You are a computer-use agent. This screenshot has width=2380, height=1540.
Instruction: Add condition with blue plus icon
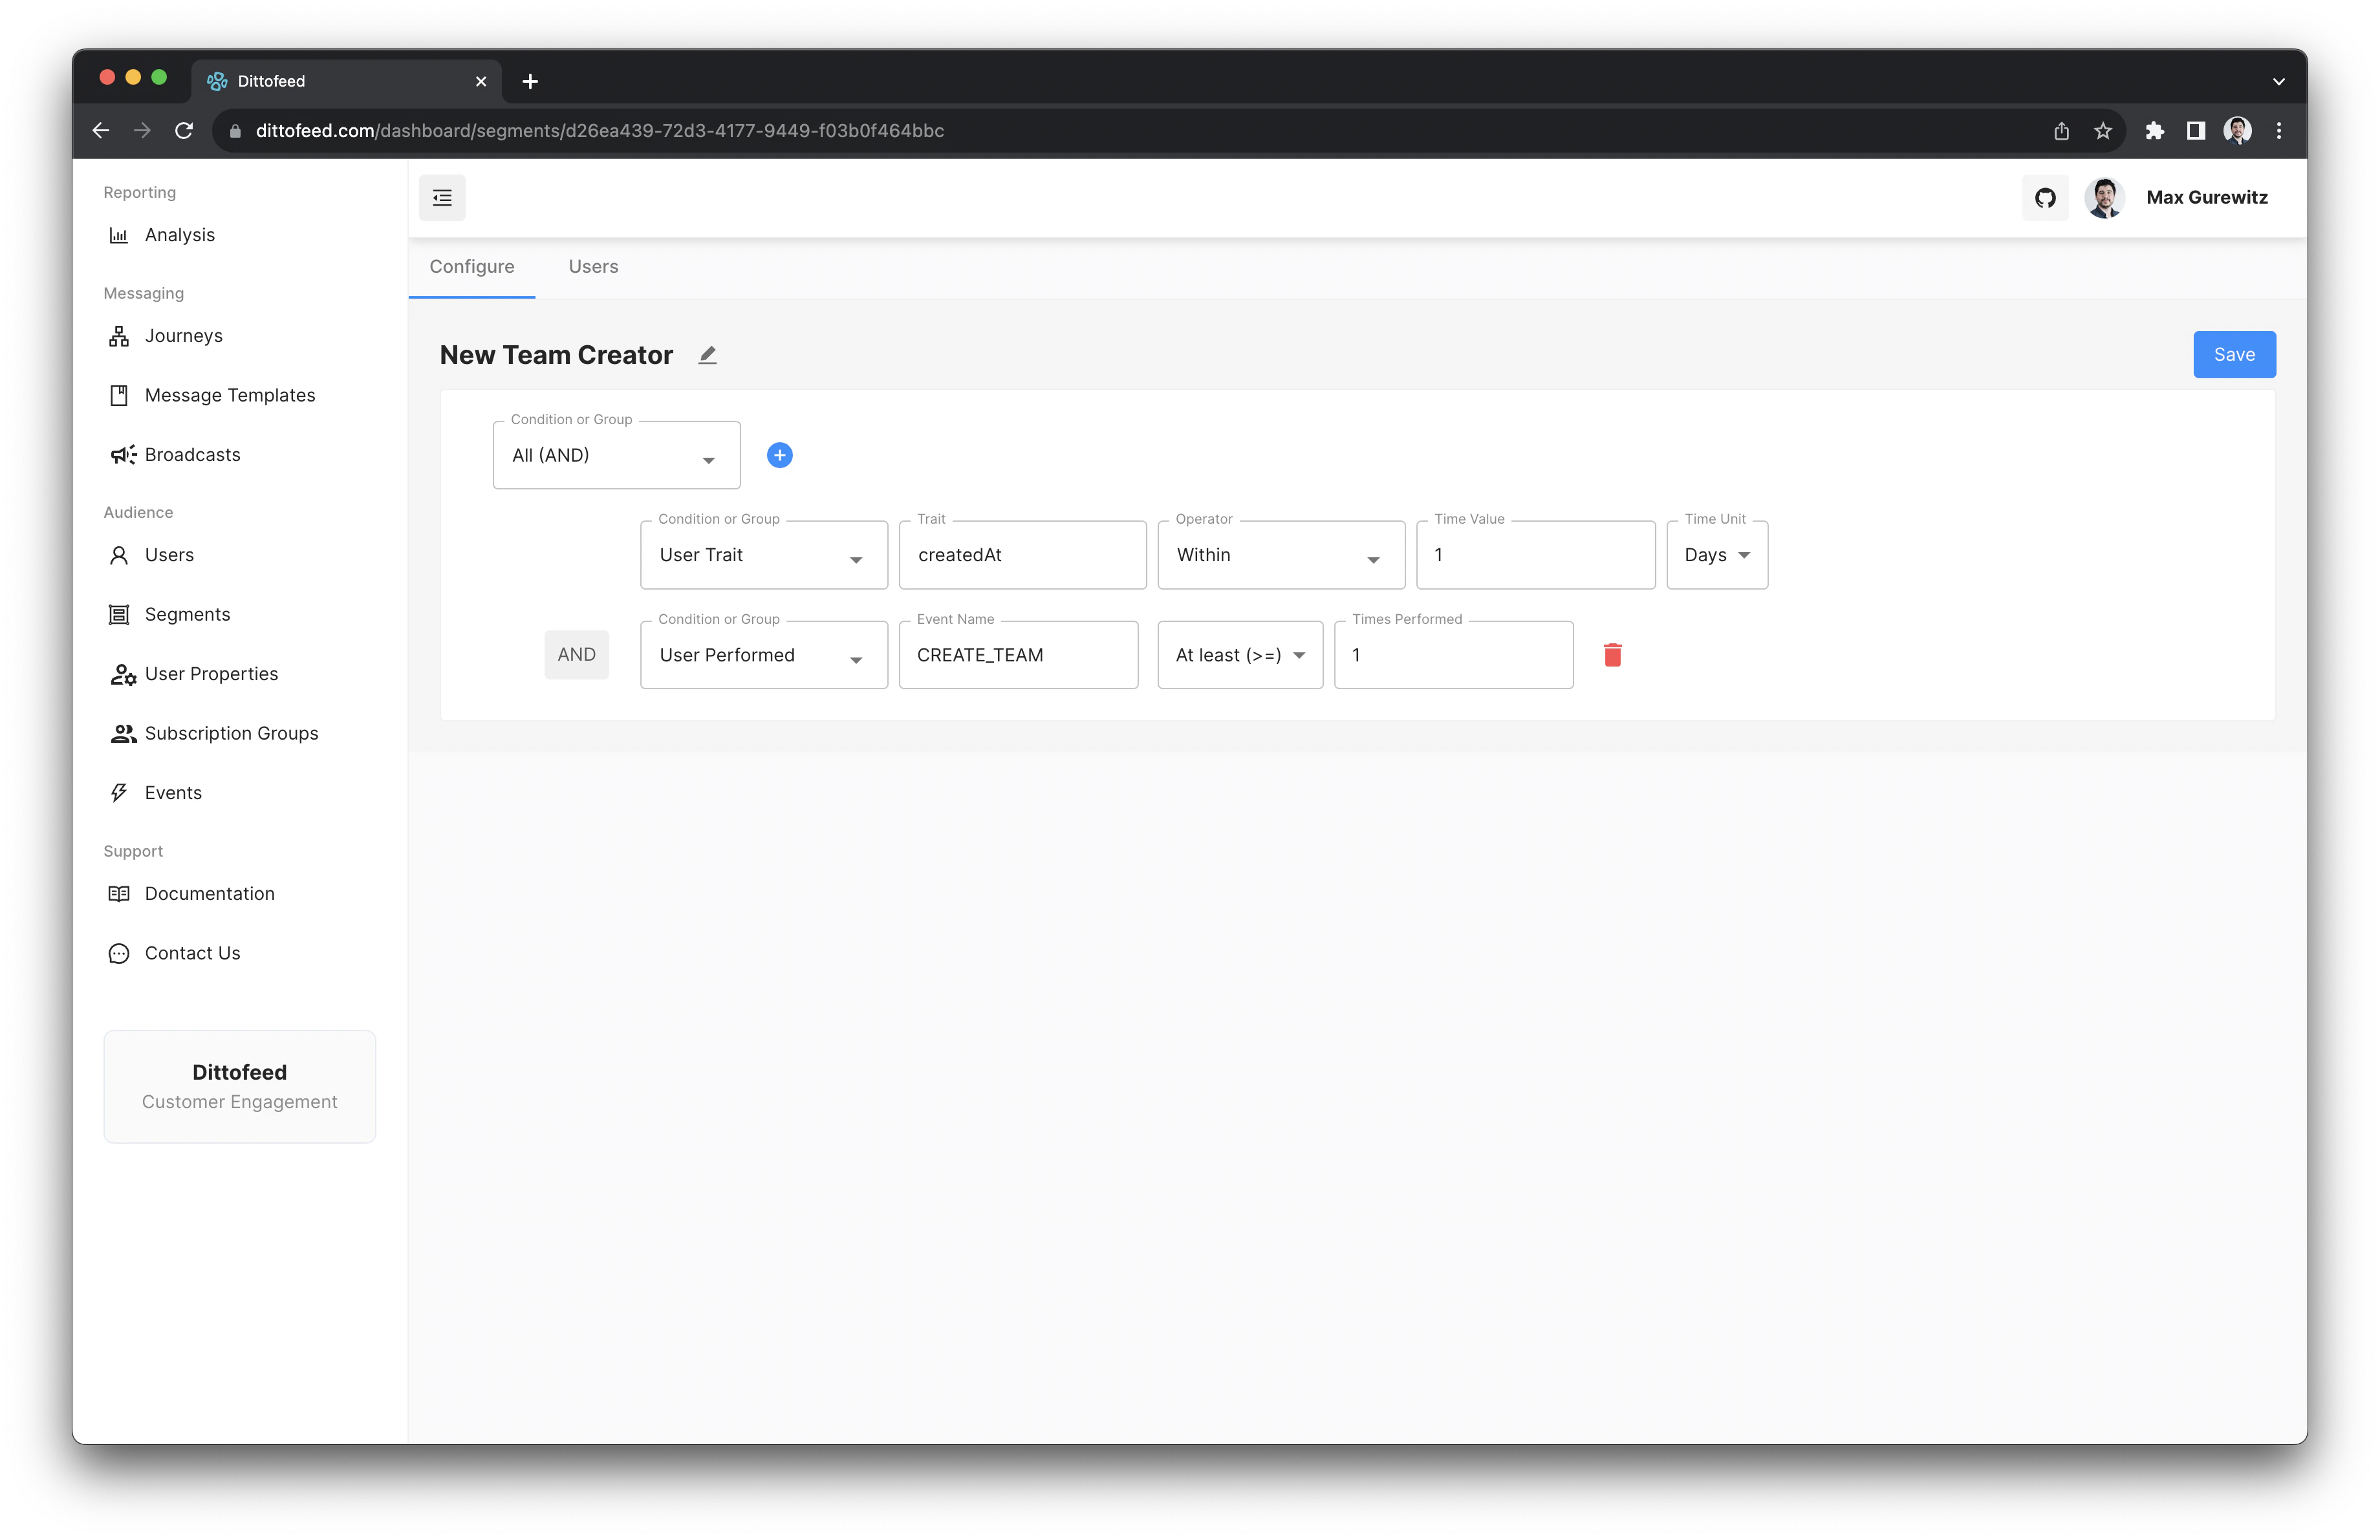pos(779,455)
